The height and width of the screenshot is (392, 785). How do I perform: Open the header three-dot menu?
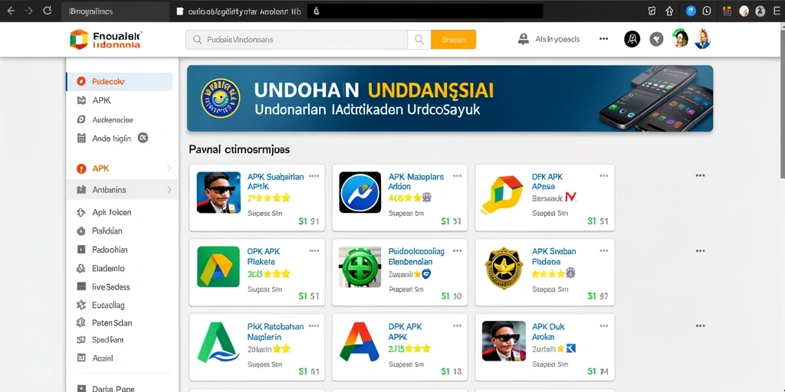pyautogui.click(x=604, y=39)
